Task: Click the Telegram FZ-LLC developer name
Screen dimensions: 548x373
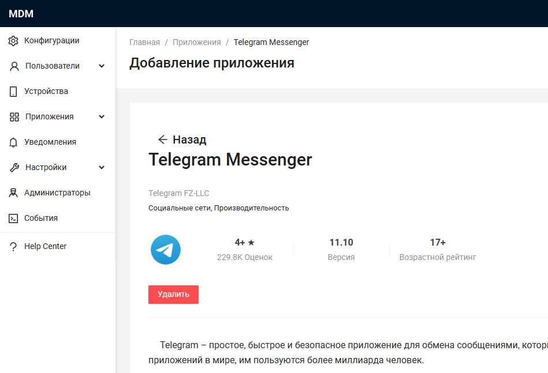Action: click(x=178, y=193)
